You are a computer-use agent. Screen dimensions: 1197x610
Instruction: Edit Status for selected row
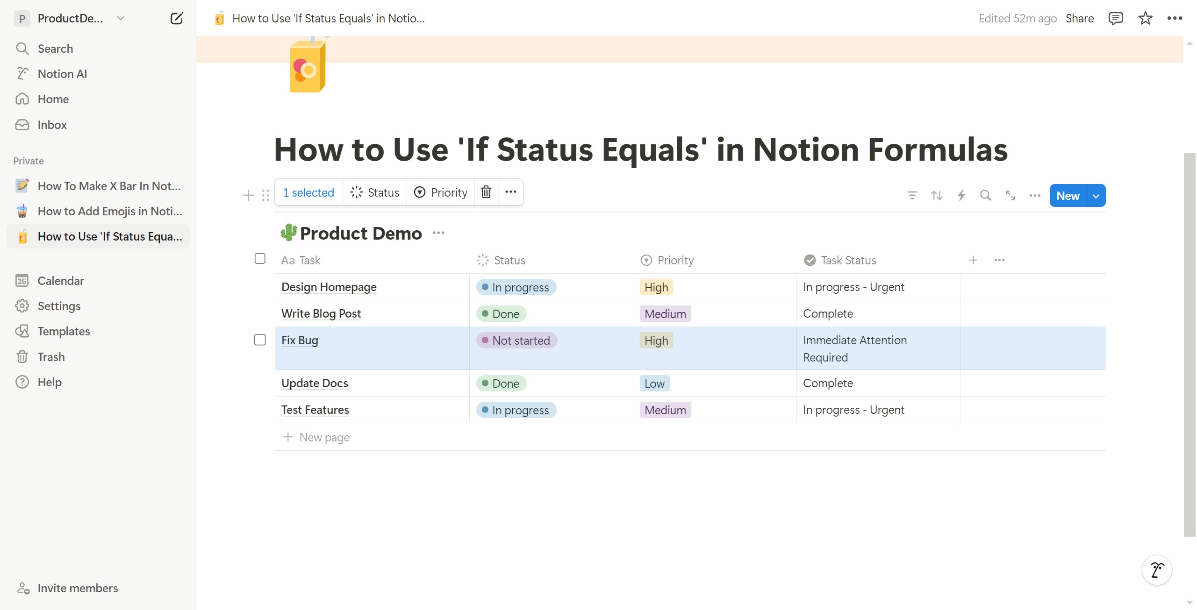tap(374, 192)
